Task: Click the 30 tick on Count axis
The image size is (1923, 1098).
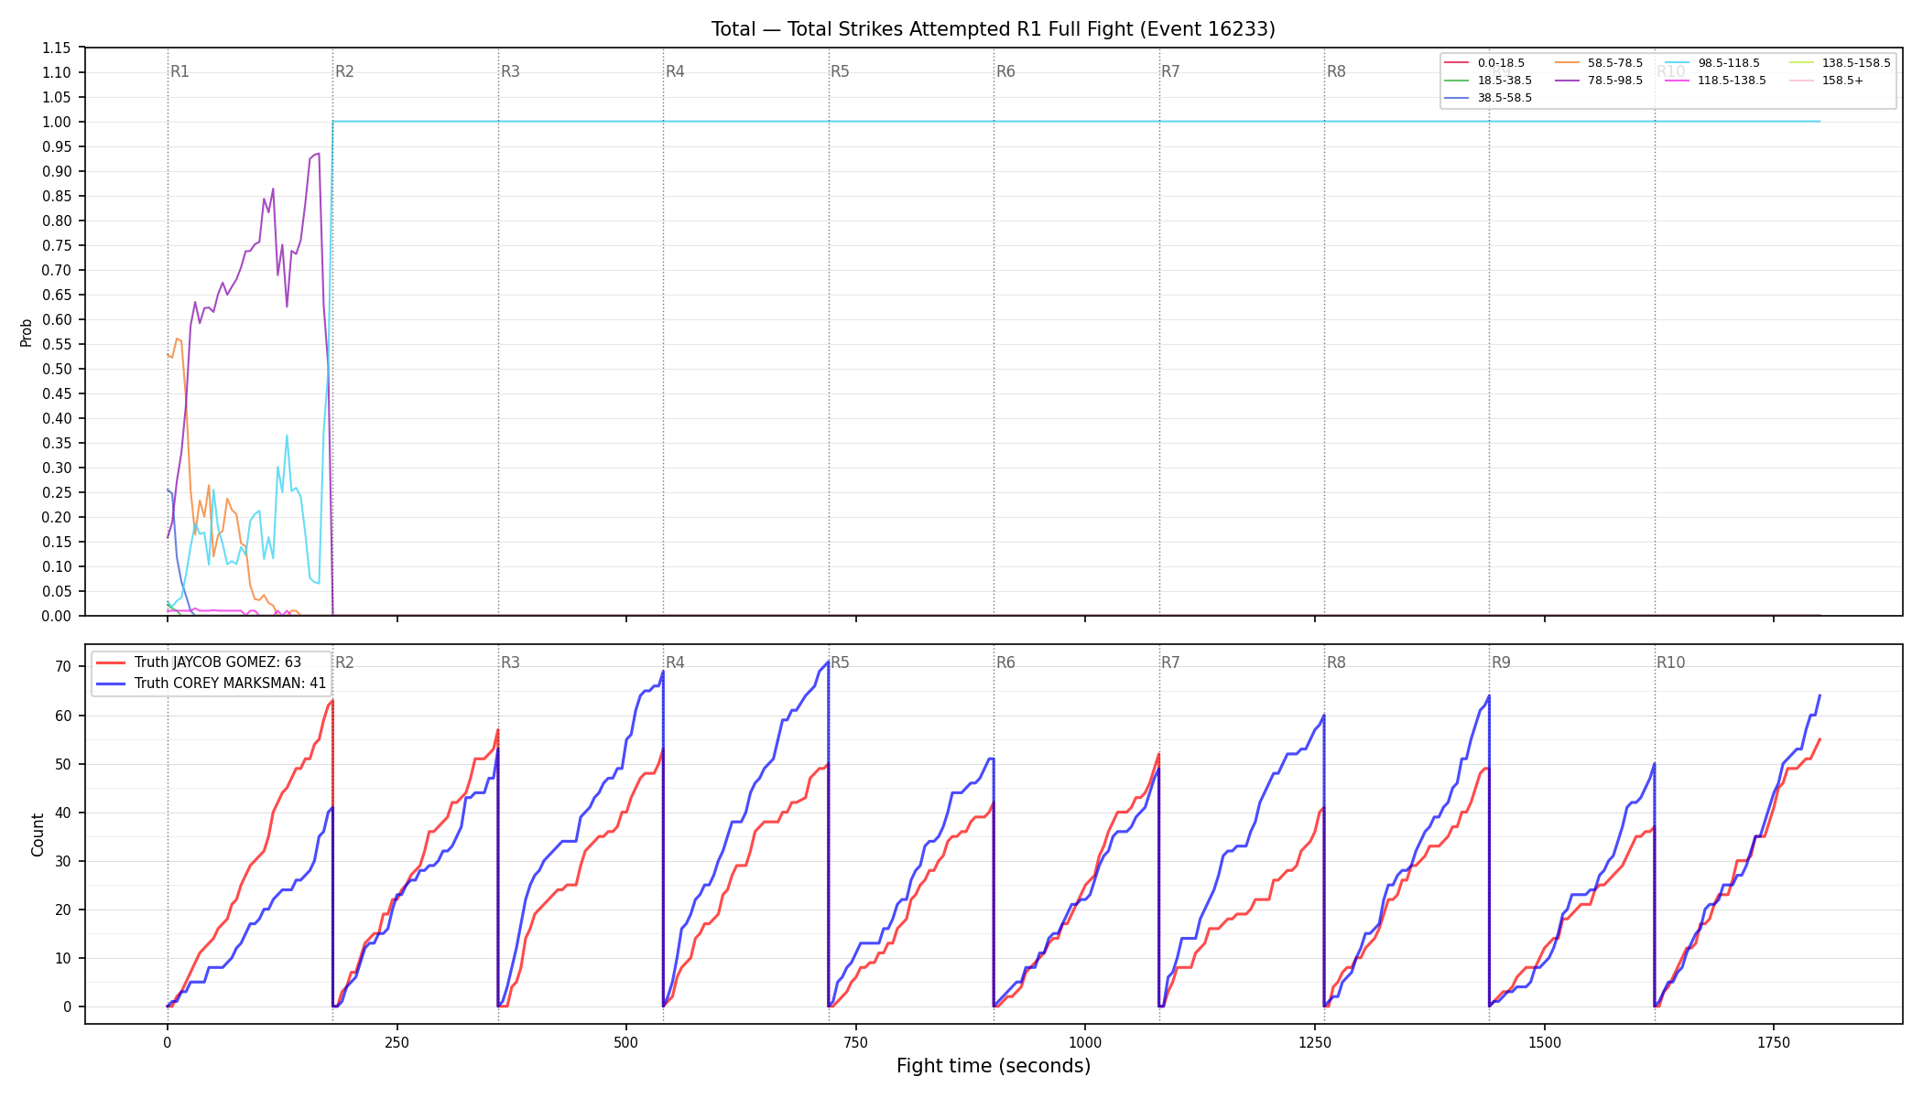Action: click(x=63, y=861)
